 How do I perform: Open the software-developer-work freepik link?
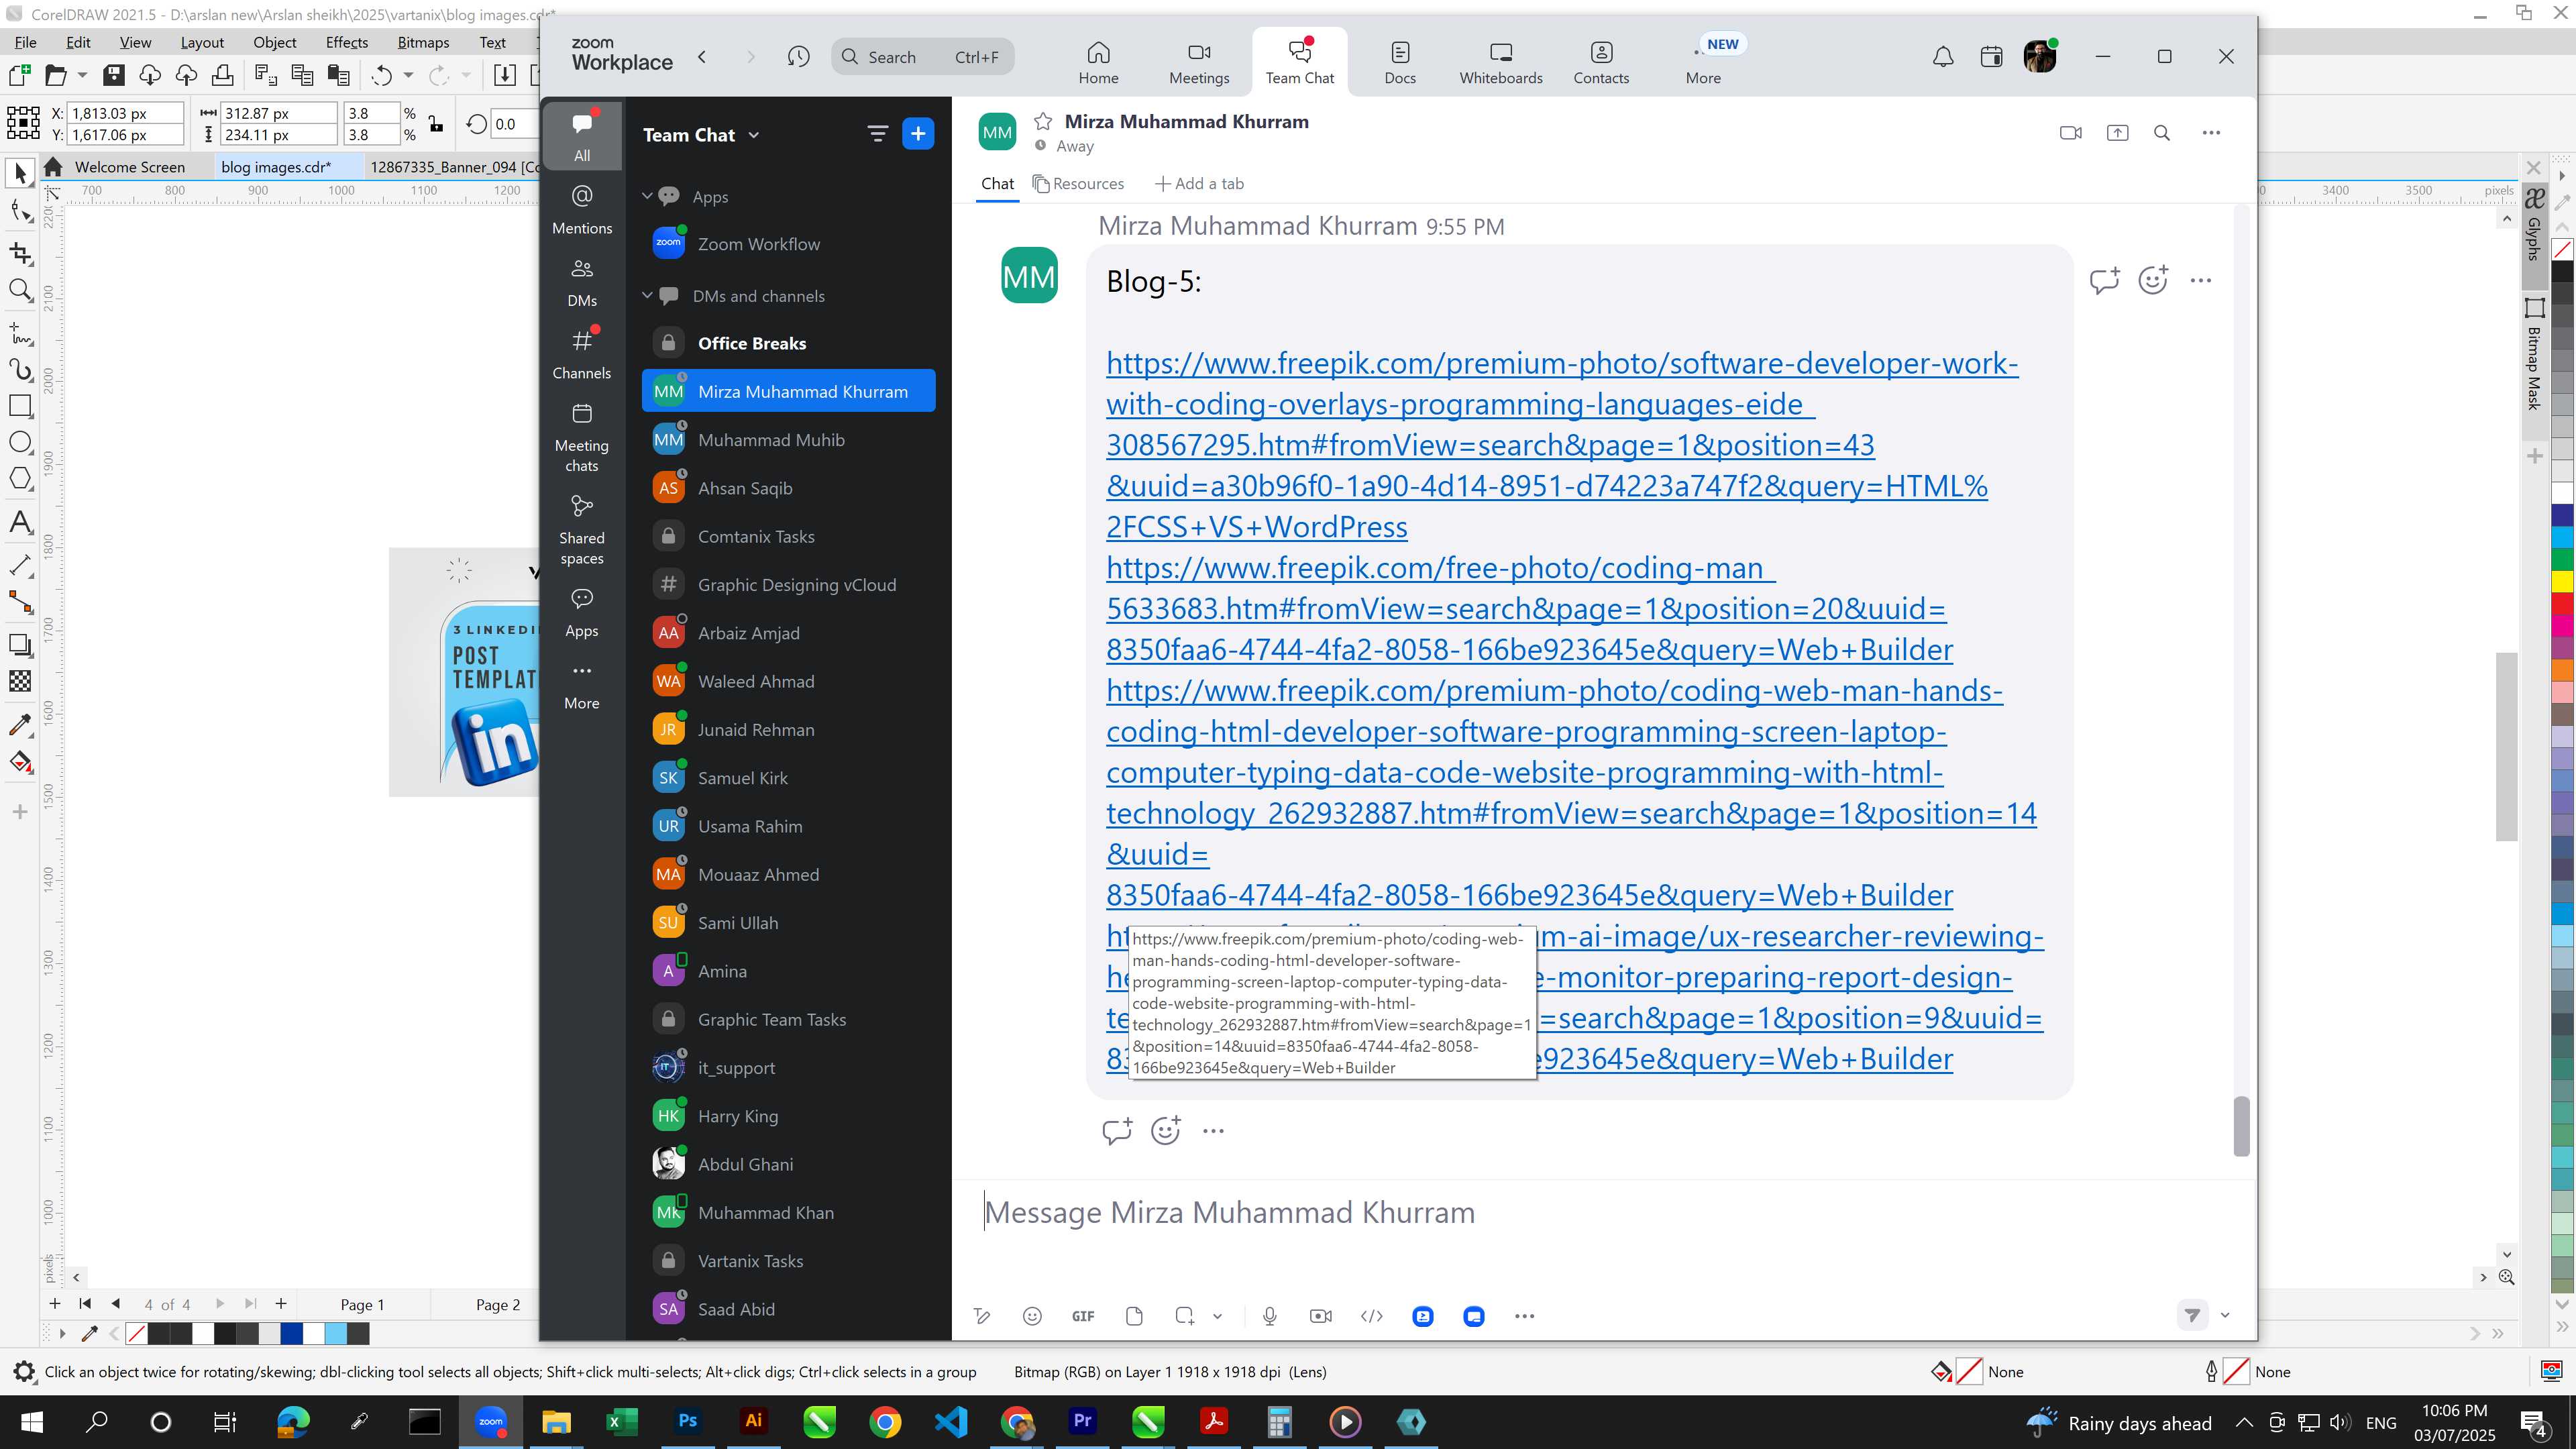click(1561, 444)
